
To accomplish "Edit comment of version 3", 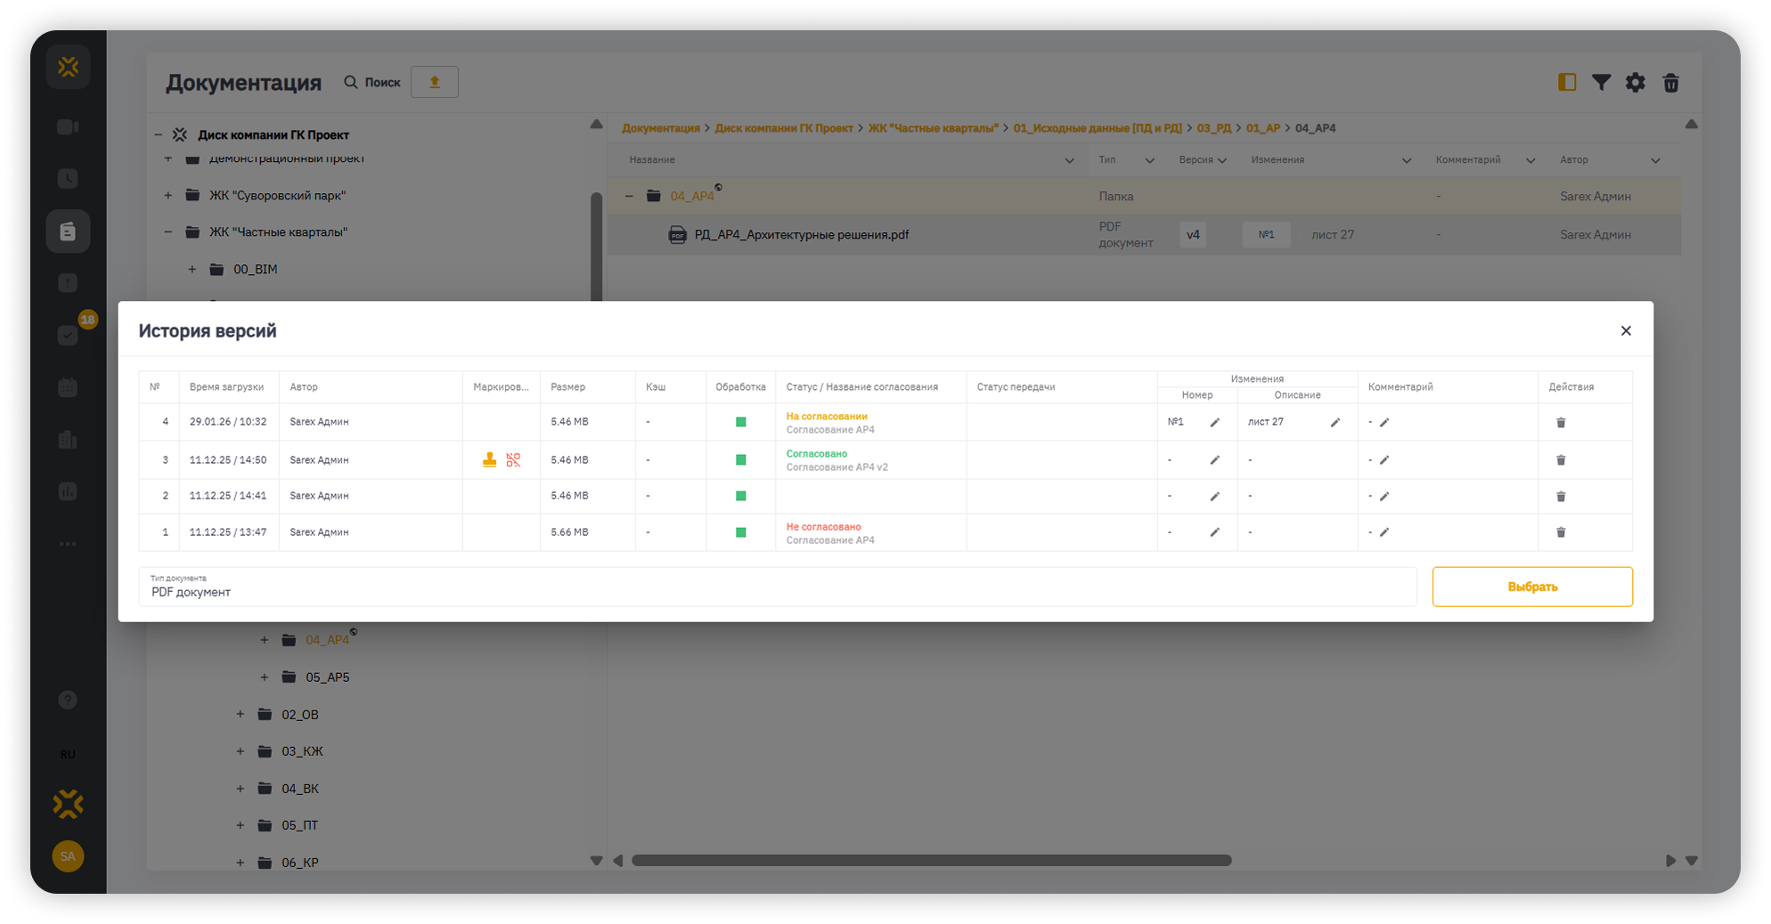I will tap(1384, 460).
